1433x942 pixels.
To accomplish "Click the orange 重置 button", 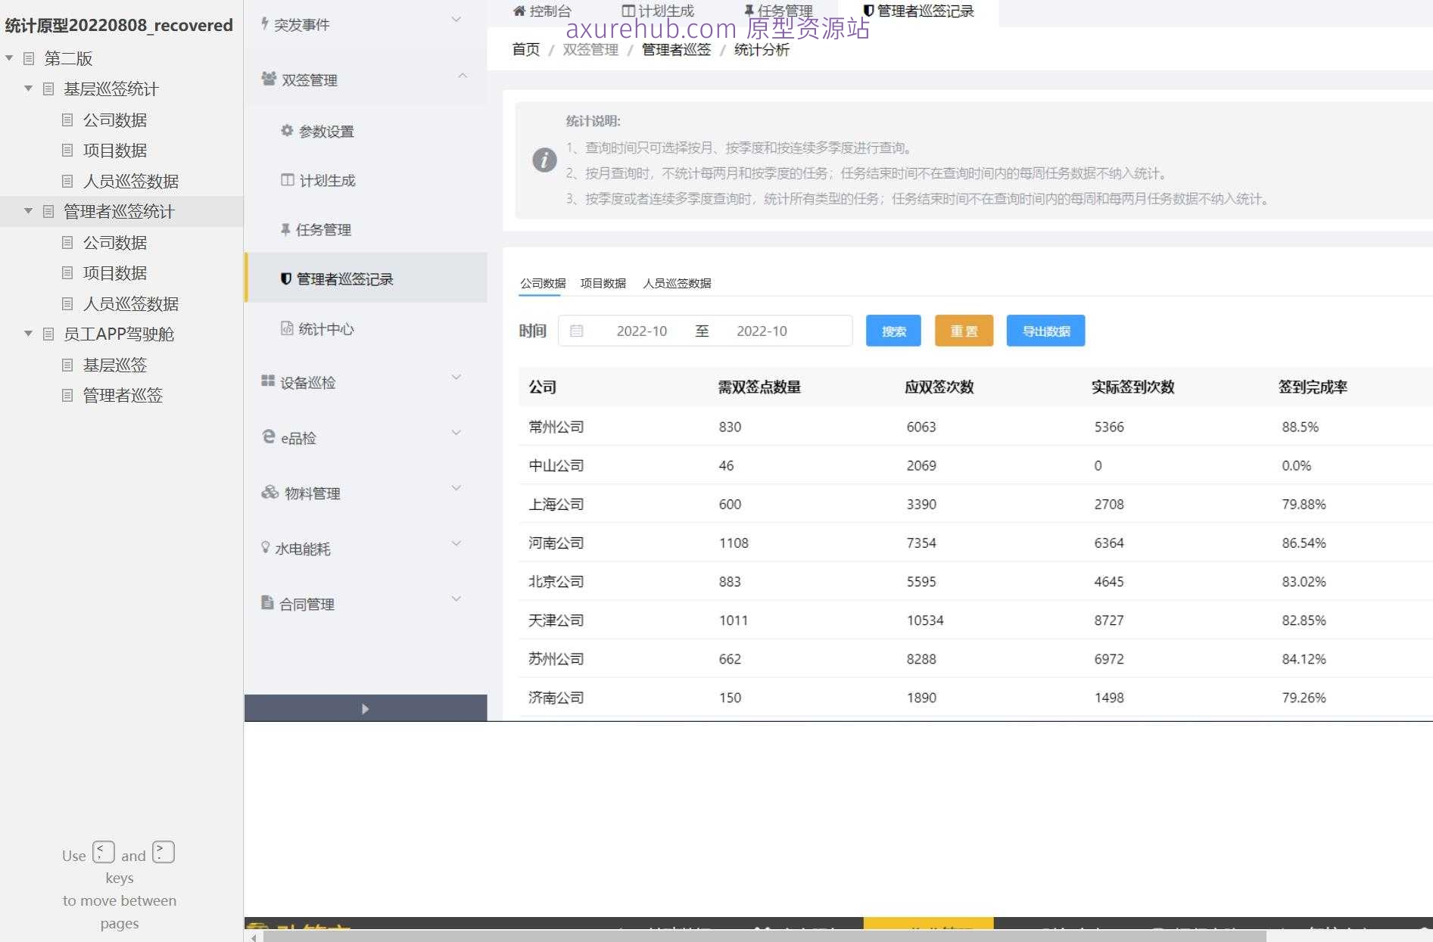I will click(x=964, y=331).
